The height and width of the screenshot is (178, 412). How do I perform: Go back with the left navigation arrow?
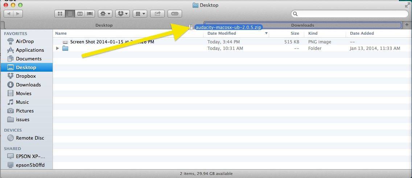8,14
